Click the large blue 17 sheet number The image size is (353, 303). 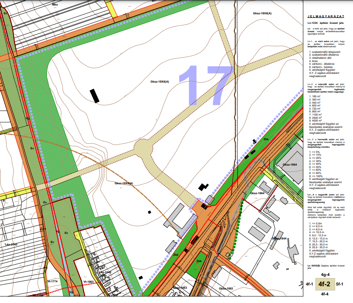pos(206,86)
